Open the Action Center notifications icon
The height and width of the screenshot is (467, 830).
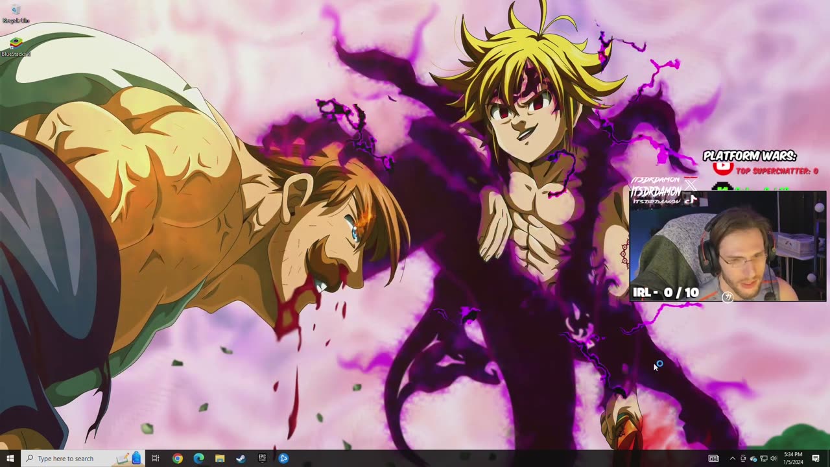(816, 459)
